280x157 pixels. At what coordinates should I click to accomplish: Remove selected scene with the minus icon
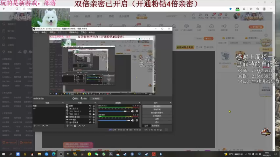coord(38,126)
